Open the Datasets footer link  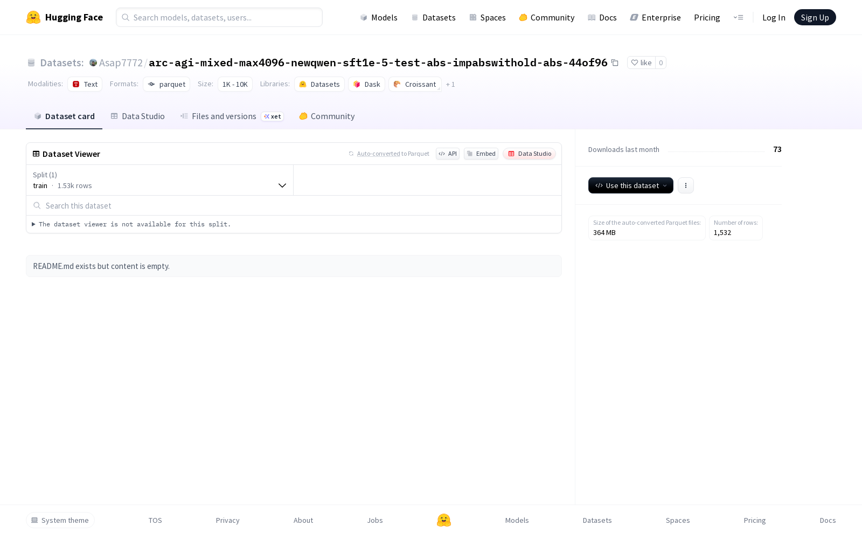[597, 520]
